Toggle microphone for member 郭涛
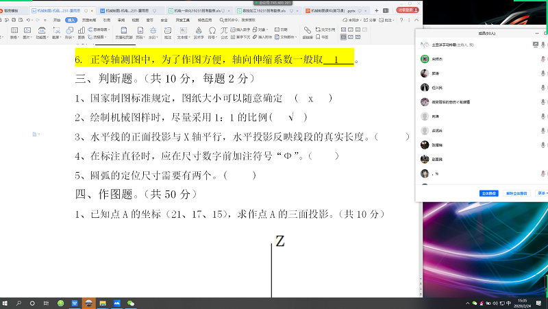 click(x=543, y=73)
